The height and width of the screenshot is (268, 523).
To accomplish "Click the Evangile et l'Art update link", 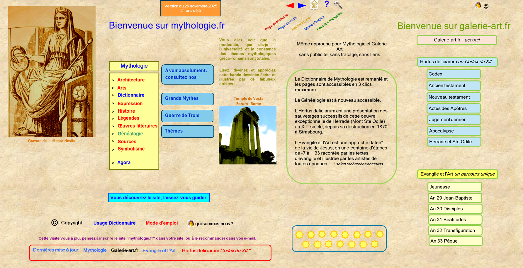I will (159, 250).
